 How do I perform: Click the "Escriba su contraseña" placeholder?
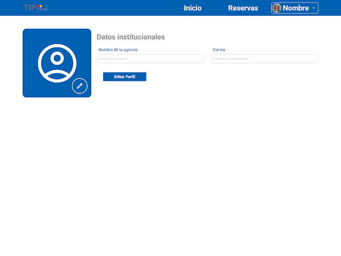click(230, 59)
